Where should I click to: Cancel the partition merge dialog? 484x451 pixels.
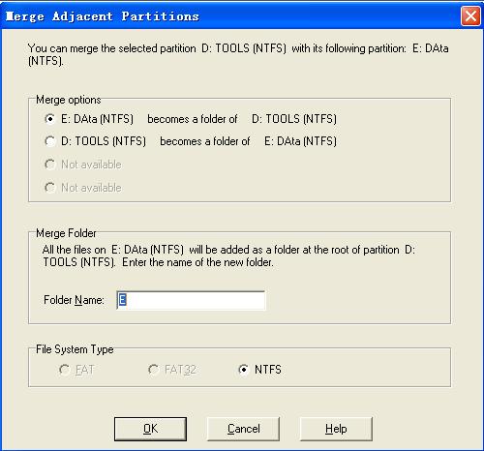(243, 429)
